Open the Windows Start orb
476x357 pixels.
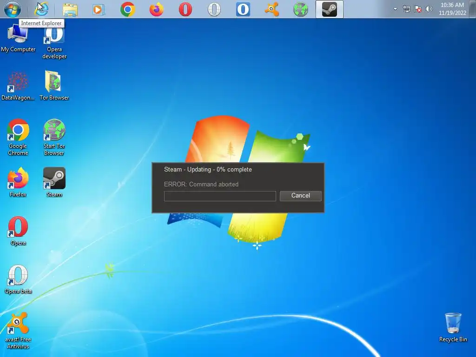13,9
